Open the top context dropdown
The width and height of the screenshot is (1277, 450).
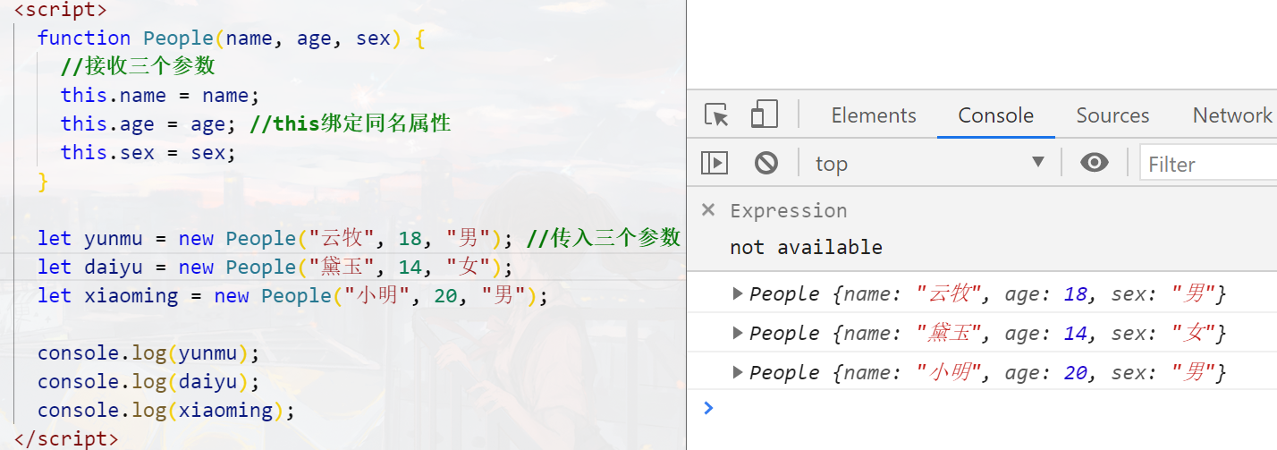[930, 164]
